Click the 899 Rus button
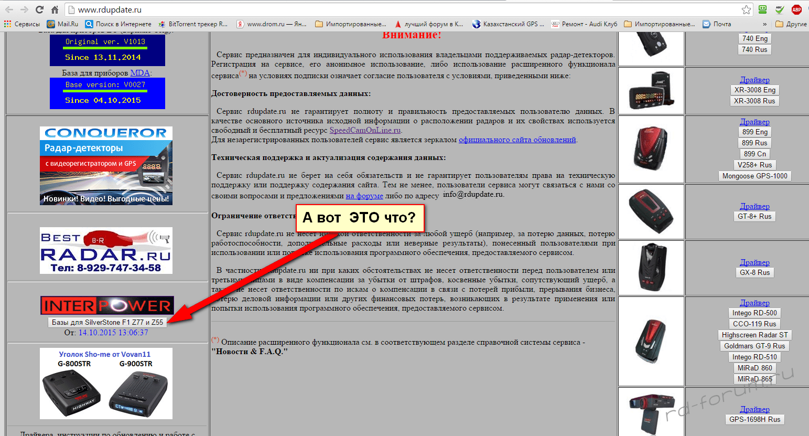The image size is (809, 436). (754, 143)
